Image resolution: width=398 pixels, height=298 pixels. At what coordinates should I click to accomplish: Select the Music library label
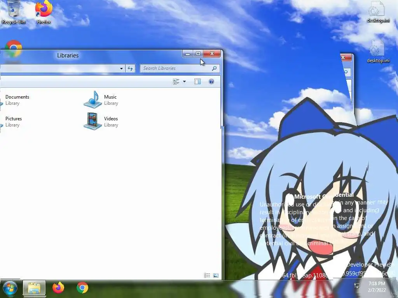110,97
